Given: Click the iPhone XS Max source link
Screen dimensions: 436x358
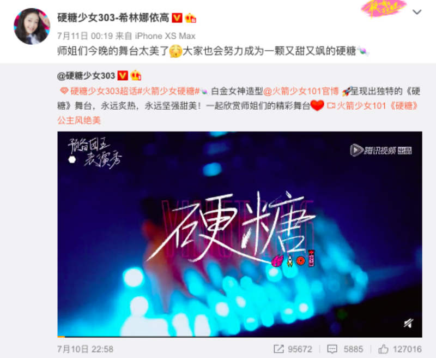Looking at the screenshot, I should click(x=165, y=36).
